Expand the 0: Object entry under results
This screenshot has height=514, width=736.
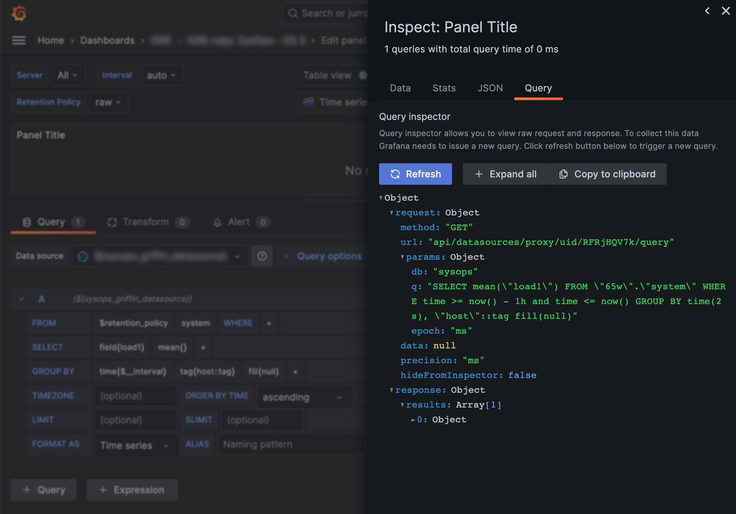coord(413,419)
